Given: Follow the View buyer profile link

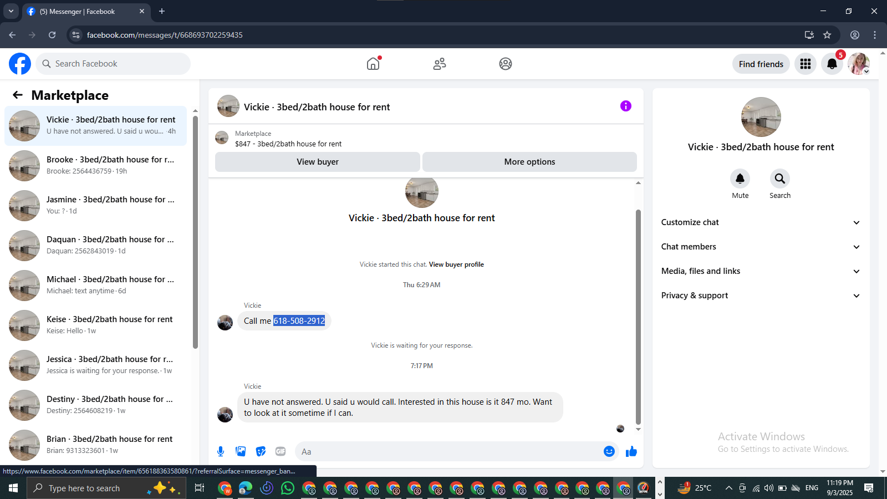Looking at the screenshot, I should [x=456, y=264].
